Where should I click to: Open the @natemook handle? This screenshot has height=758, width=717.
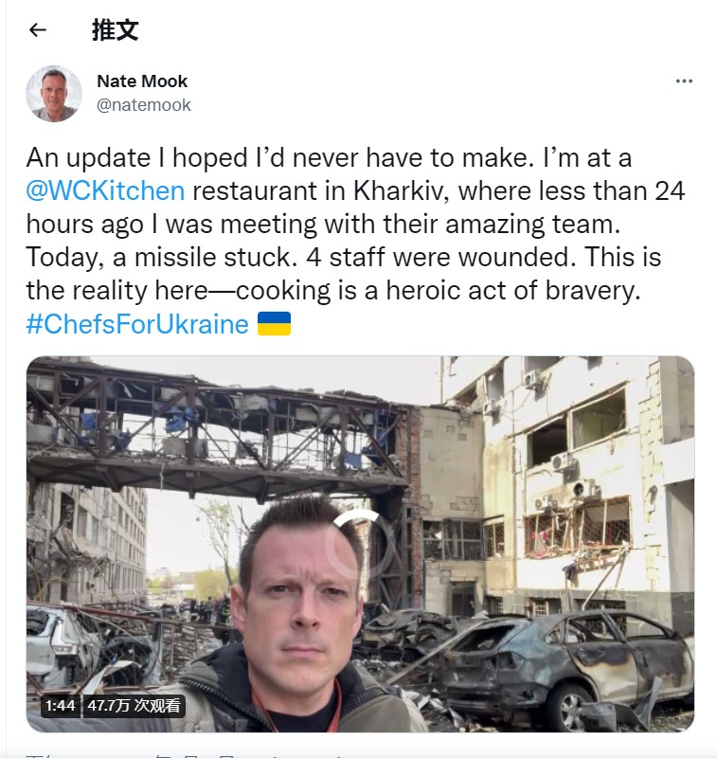click(144, 105)
